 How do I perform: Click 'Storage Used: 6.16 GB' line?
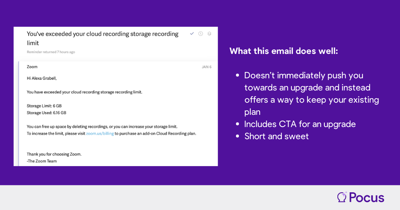(x=46, y=113)
